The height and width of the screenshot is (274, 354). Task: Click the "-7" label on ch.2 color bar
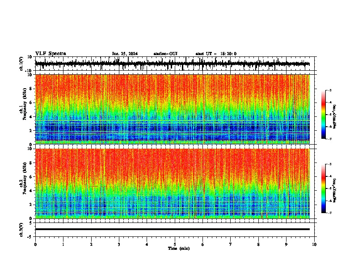click(329, 213)
